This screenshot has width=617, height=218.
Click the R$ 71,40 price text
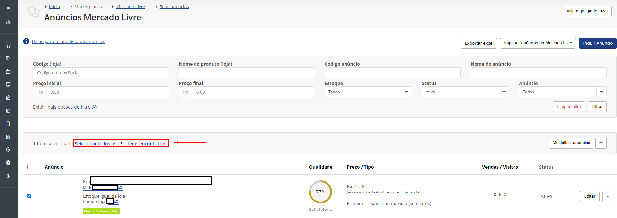click(x=356, y=186)
